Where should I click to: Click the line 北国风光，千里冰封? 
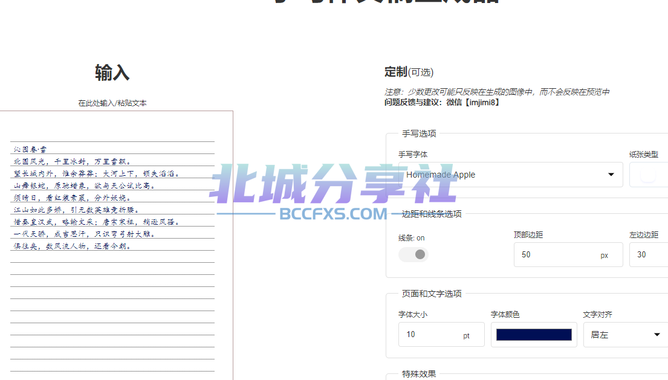[x=73, y=162]
